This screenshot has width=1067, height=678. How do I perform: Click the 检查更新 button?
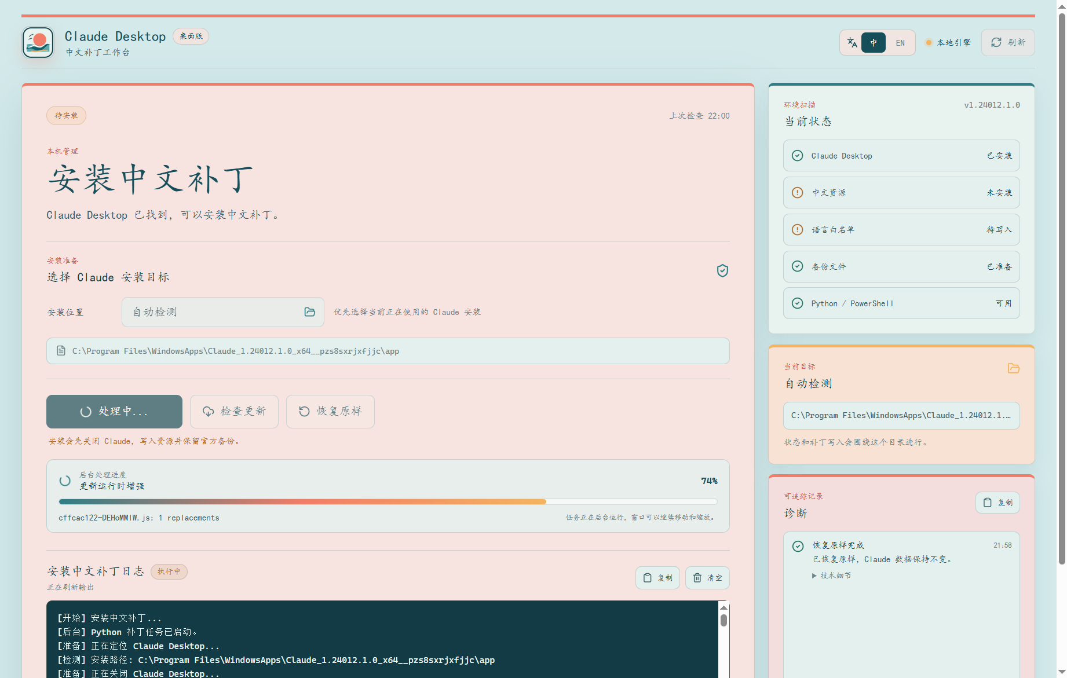[234, 412]
